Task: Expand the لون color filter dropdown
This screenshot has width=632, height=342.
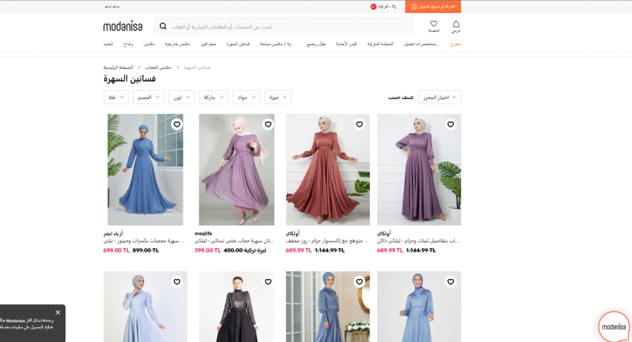Action: pos(181,97)
